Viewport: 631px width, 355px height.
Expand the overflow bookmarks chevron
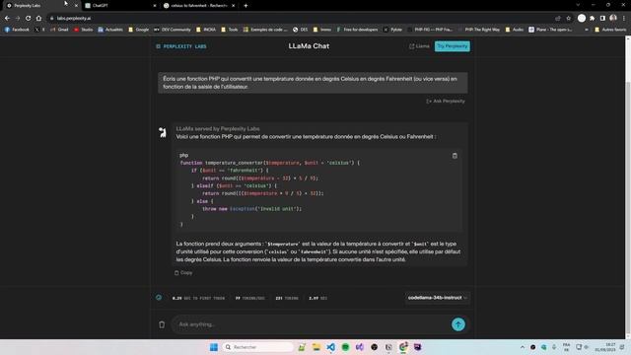pos(587,30)
